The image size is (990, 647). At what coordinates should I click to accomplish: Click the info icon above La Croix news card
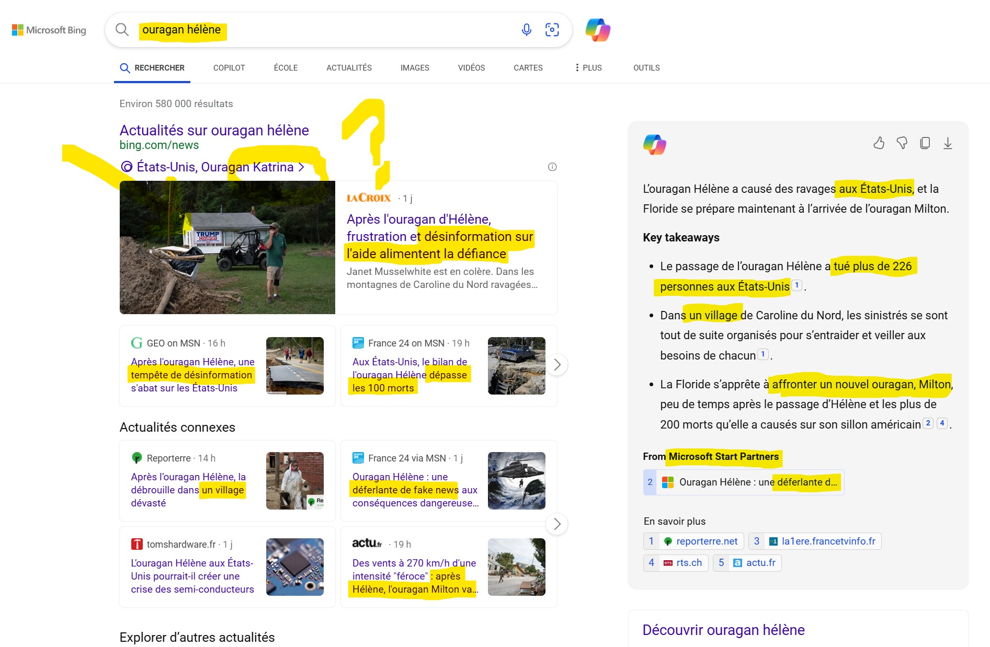tap(552, 167)
